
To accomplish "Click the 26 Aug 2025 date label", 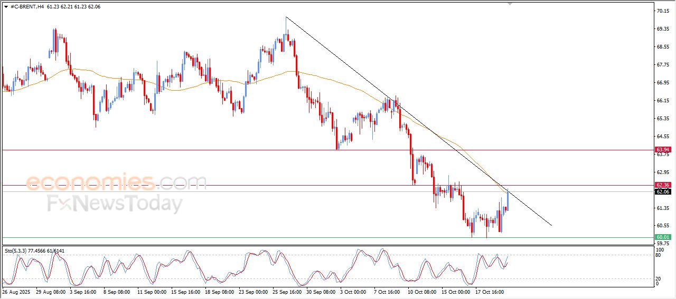I will [x=16, y=291].
